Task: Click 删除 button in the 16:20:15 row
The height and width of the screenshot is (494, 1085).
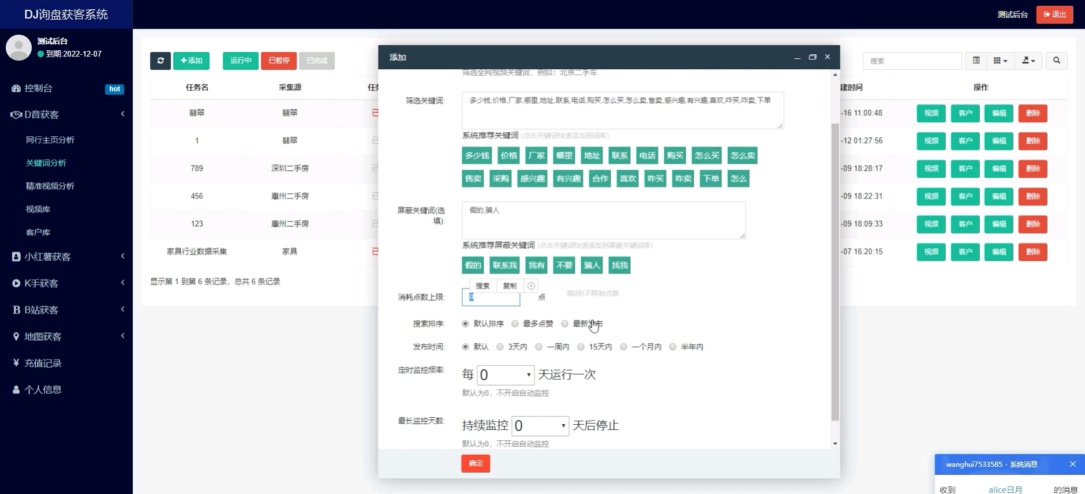Action: pyautogui.click(x=1032, y=252)
